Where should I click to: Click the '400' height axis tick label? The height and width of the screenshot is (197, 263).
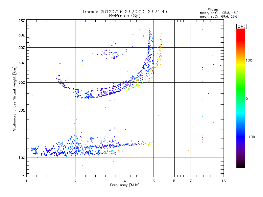[x=22, y=63]
